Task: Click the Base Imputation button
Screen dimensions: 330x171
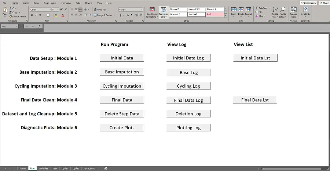Action: (x=122, y=72)
